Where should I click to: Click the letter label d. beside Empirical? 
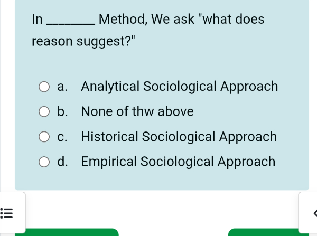[x=62, y=162]
